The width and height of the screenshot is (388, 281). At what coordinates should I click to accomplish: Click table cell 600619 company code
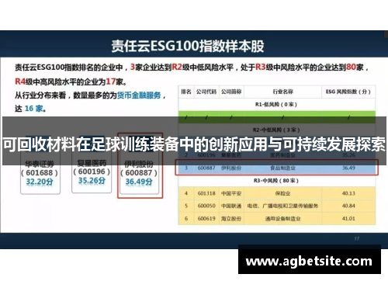206,218
